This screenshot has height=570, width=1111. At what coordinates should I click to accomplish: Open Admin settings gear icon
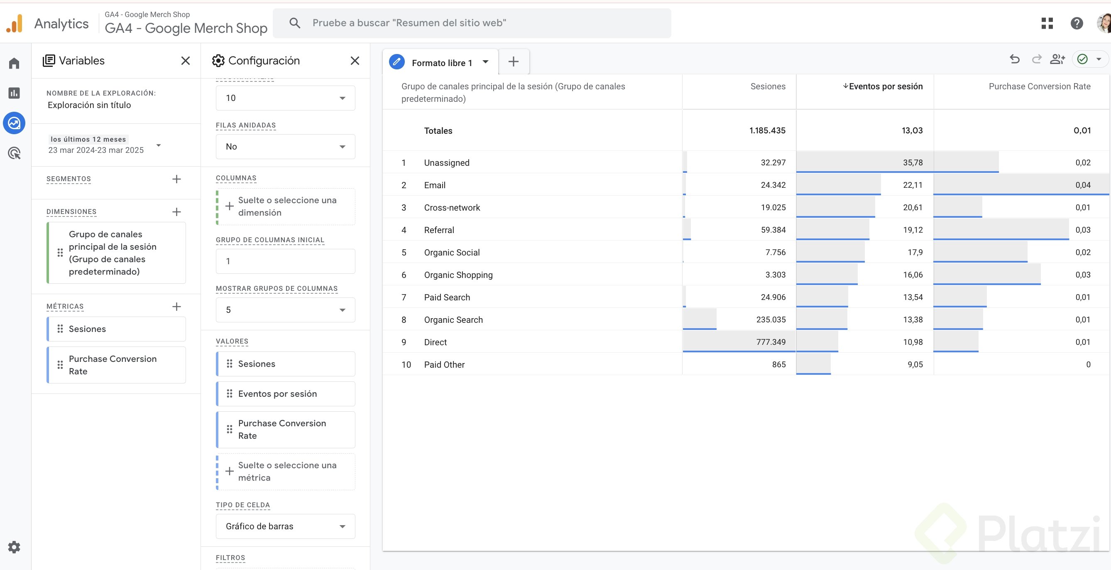14,547
